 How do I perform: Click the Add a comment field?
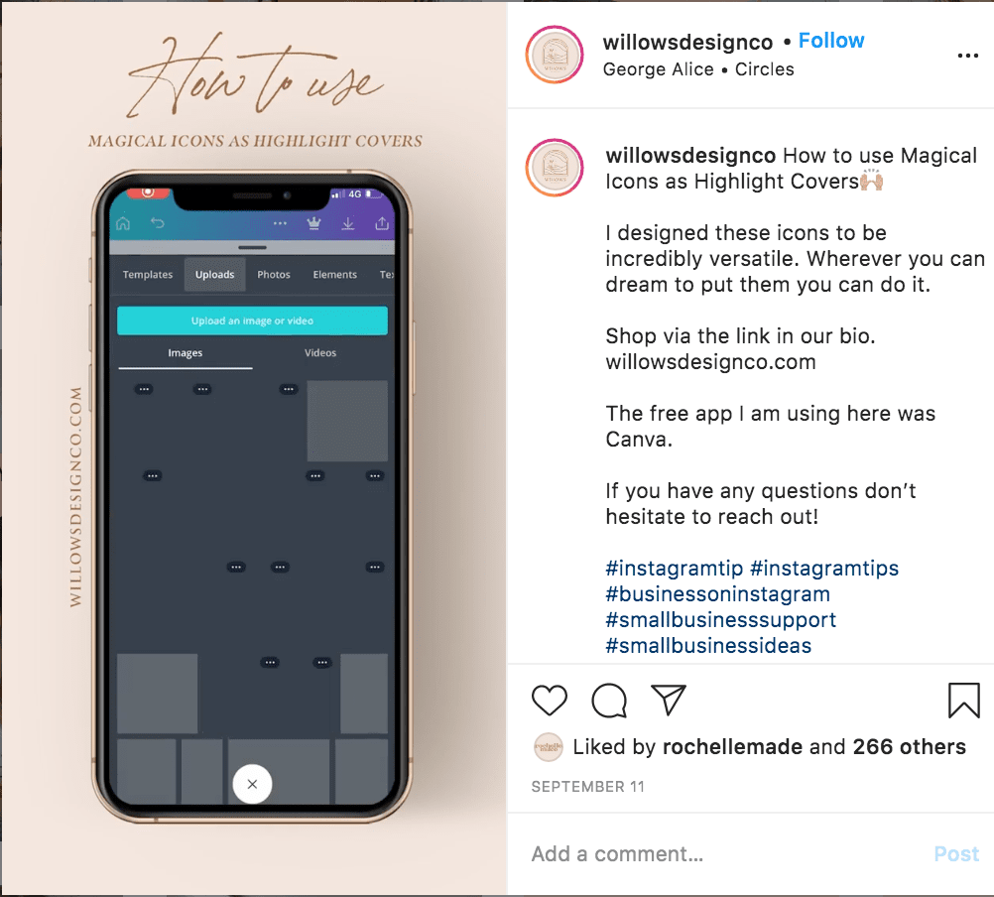(x=722, y=854)
